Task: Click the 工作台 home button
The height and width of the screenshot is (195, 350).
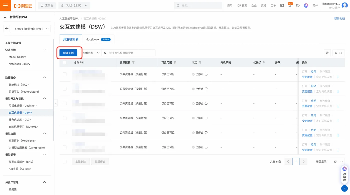Action: coord(47,6)
